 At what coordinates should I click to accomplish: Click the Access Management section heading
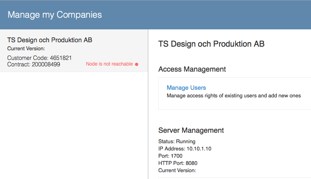(192, 69)
